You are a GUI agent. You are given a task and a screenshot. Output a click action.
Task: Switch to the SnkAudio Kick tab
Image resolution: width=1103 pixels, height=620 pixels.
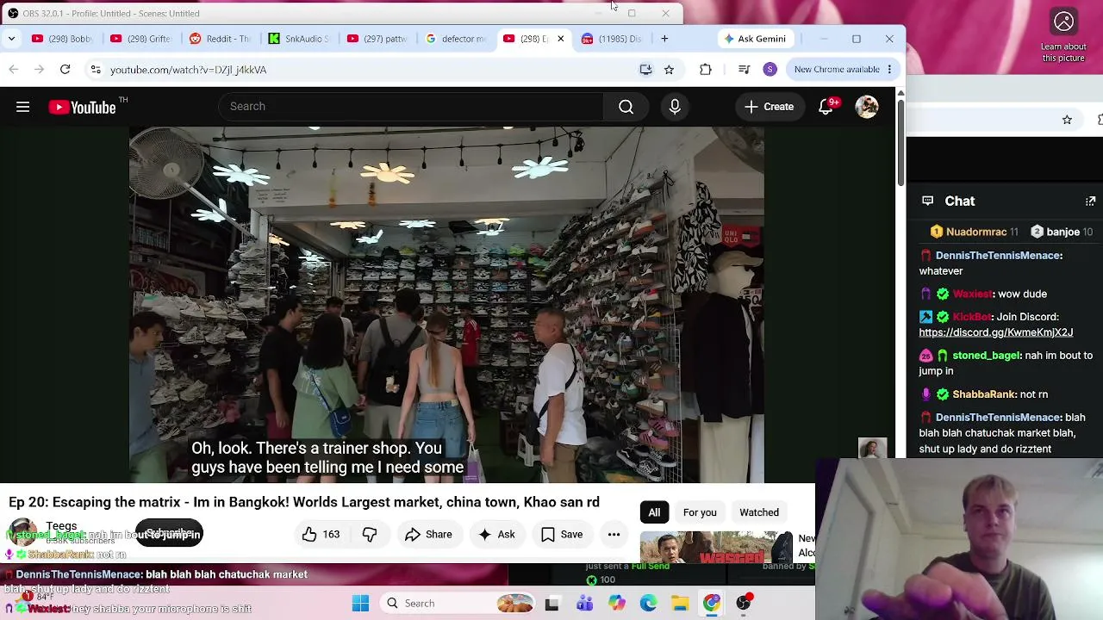click(298, 39)
